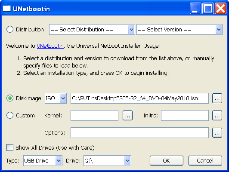Click the browse button next to the Options field
The image size is (229, 172).
(217, 133)
